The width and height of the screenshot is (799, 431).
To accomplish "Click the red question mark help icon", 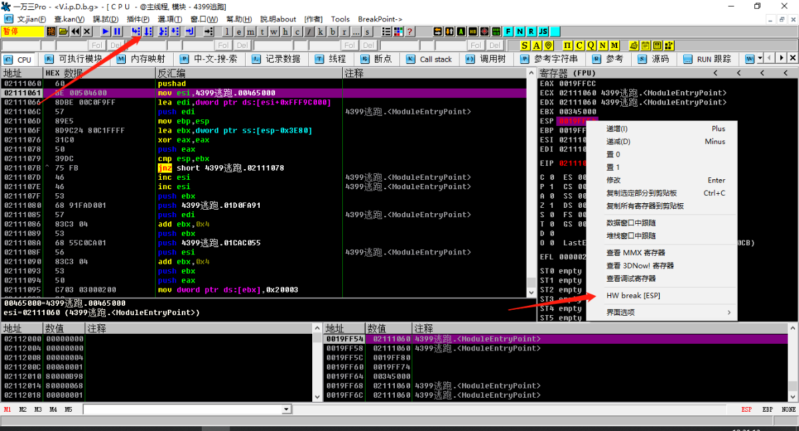I will [x=409, y=31].
